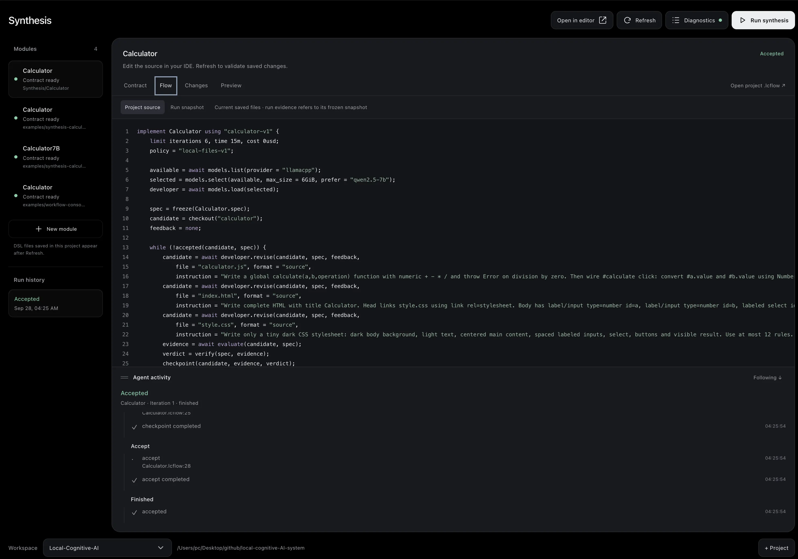The width and height of the screenshot is (798, 559).
Task: Click the New module button
Action: click(56, 229)
